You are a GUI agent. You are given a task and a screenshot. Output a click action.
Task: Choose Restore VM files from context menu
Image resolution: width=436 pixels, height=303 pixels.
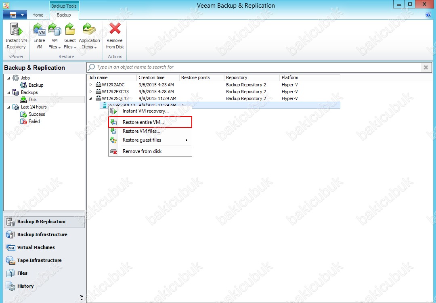click(150, 131)
